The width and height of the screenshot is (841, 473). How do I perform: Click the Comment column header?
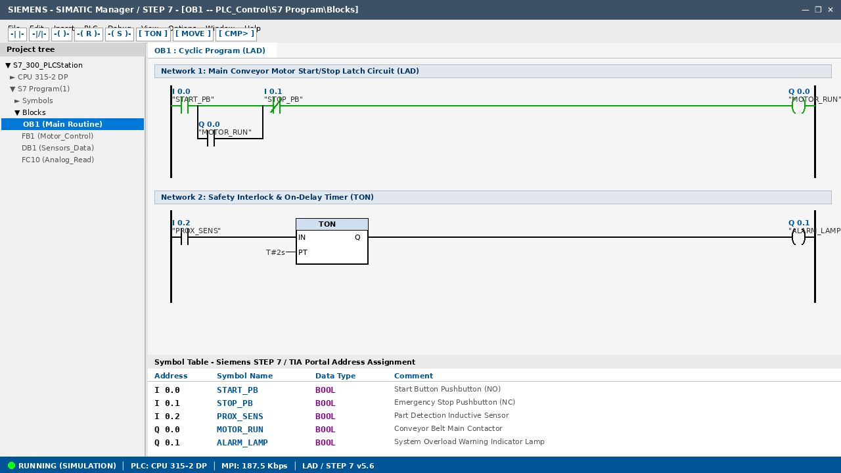(413, 376)
